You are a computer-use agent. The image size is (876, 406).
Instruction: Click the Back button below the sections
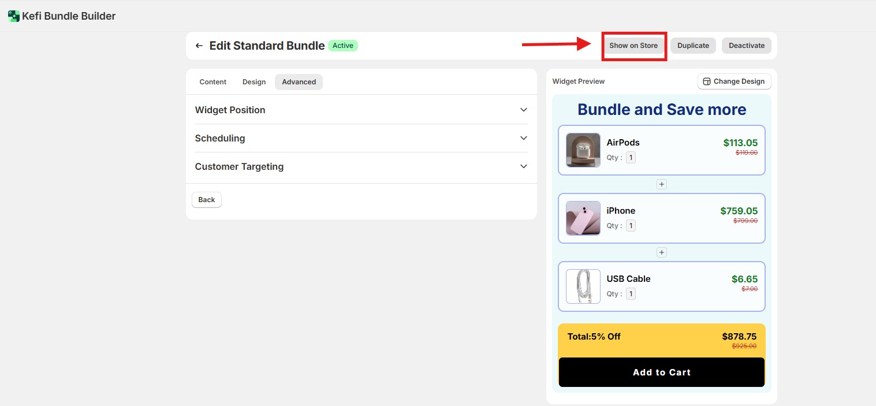206,200
